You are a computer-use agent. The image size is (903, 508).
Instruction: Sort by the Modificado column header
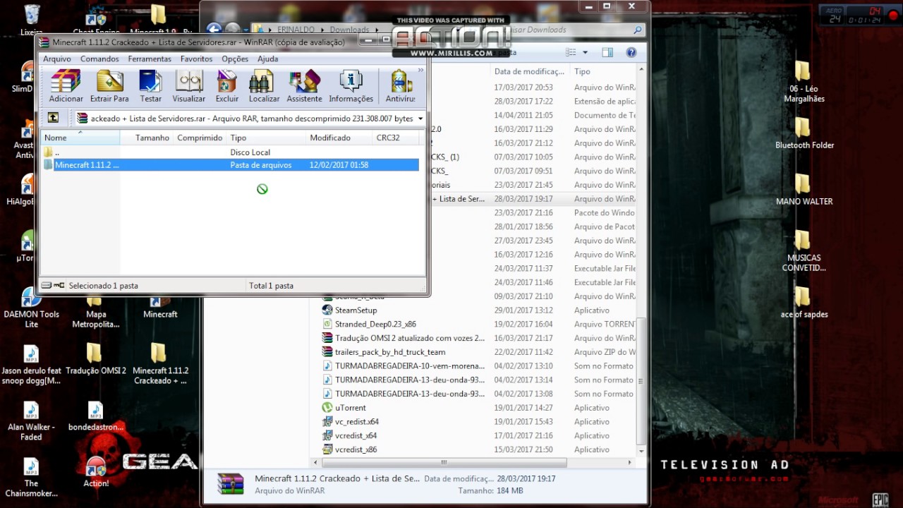pyautogui.click(x=339, y=138)
